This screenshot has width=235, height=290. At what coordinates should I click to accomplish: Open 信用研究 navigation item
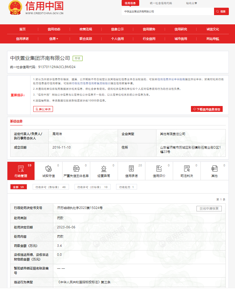pos(181,29)
